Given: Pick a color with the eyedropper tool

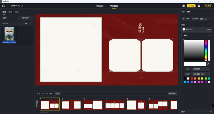Looking at the screenshot, I should 208,64.
